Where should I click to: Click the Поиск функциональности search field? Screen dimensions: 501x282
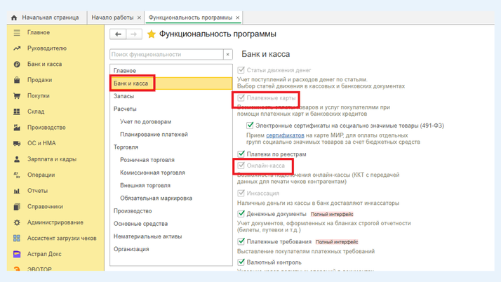[166, 54]
